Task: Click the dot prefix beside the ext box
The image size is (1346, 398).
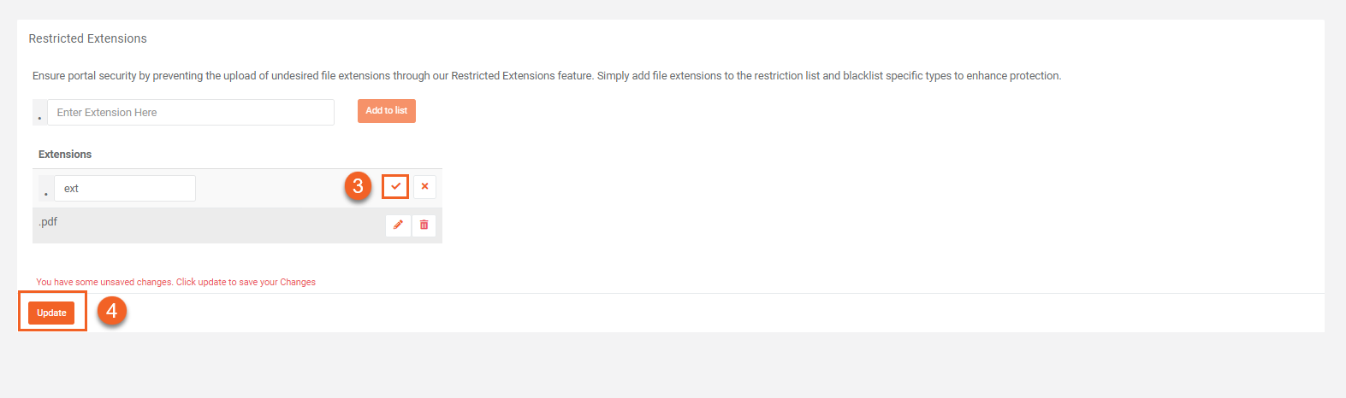Action: 46,190
